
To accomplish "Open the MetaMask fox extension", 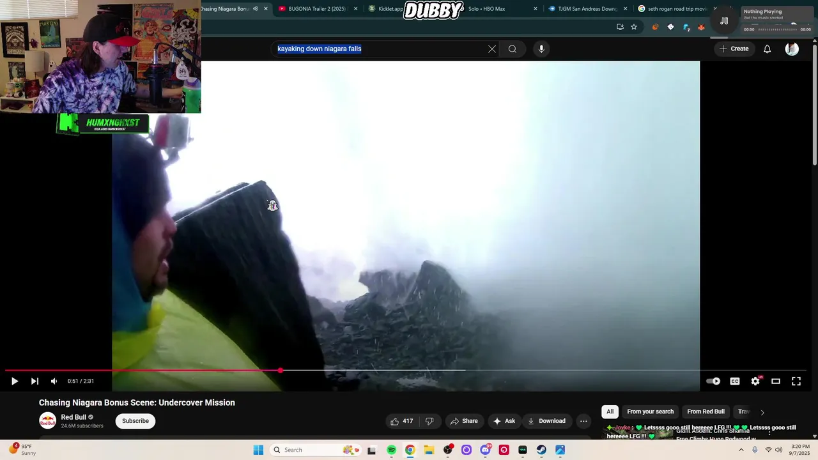I will (x=701, y=27).
